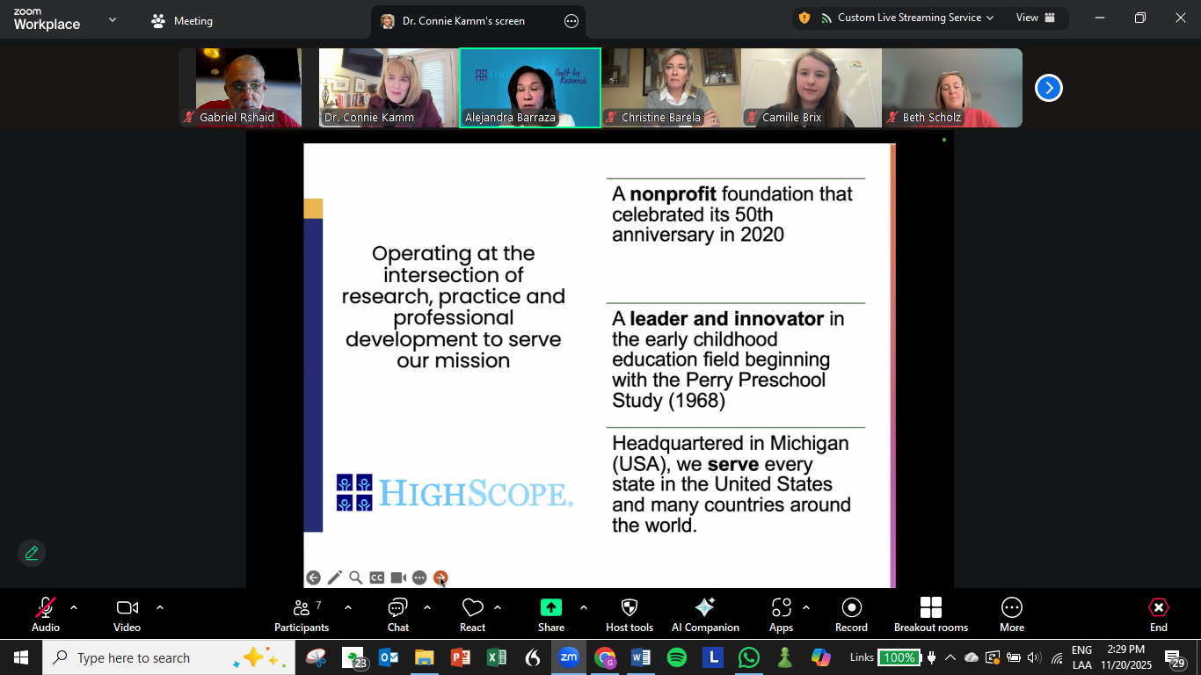Click the annotate pencil icon on left
1201x675 pixels.
[x=32, y=553]
